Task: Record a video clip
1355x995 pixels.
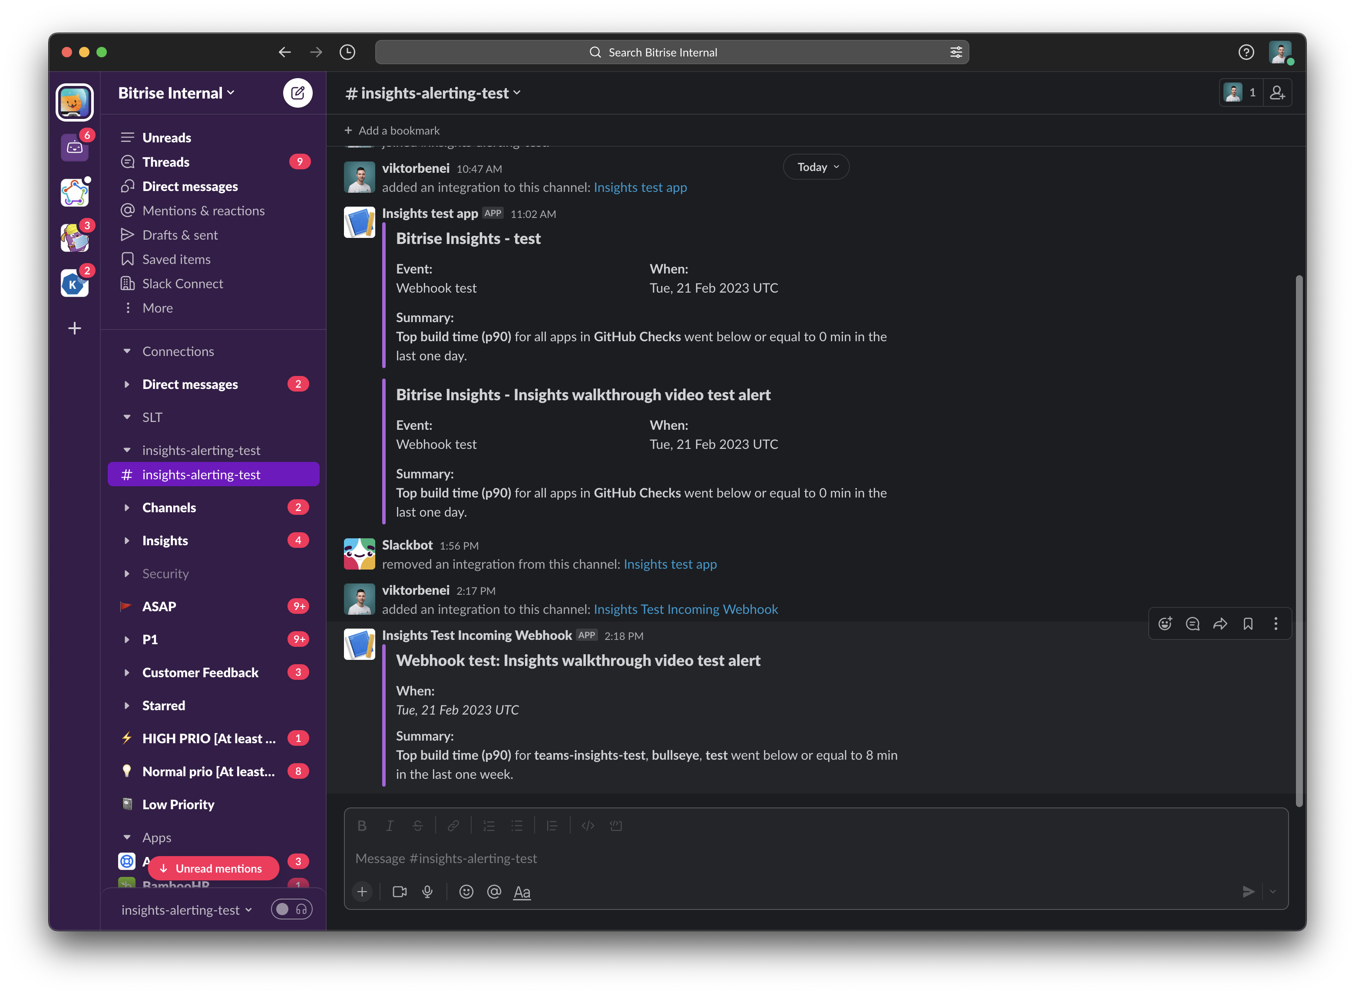Action: (x=400, y=891)
